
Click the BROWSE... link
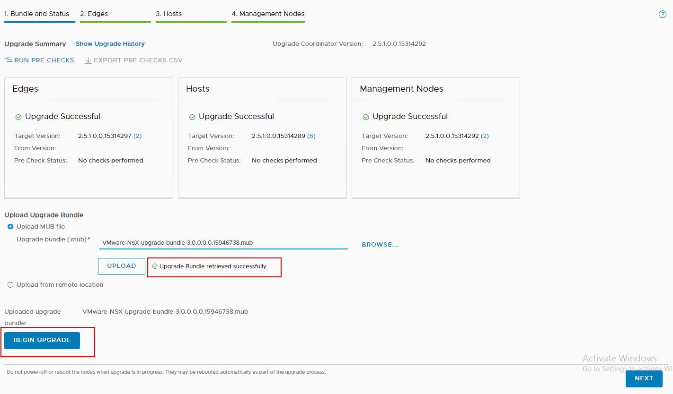tap(380, 244)
